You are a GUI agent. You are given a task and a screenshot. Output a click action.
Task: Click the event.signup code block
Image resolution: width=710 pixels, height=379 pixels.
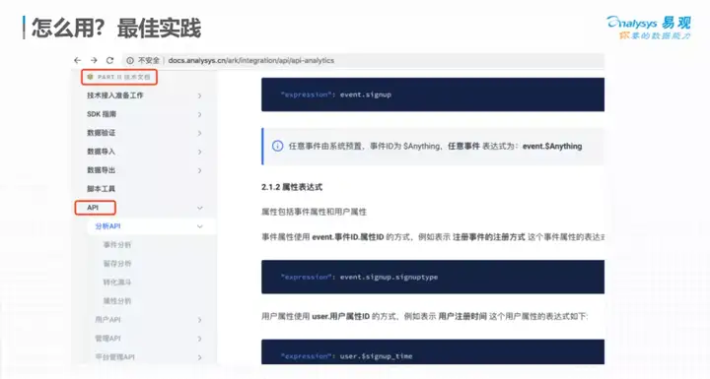point(433,95)
